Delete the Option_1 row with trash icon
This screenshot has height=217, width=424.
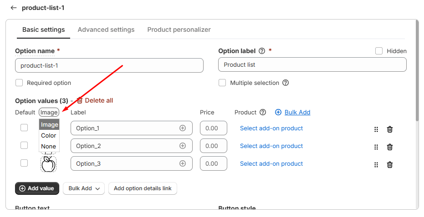[x=390, y=129]
